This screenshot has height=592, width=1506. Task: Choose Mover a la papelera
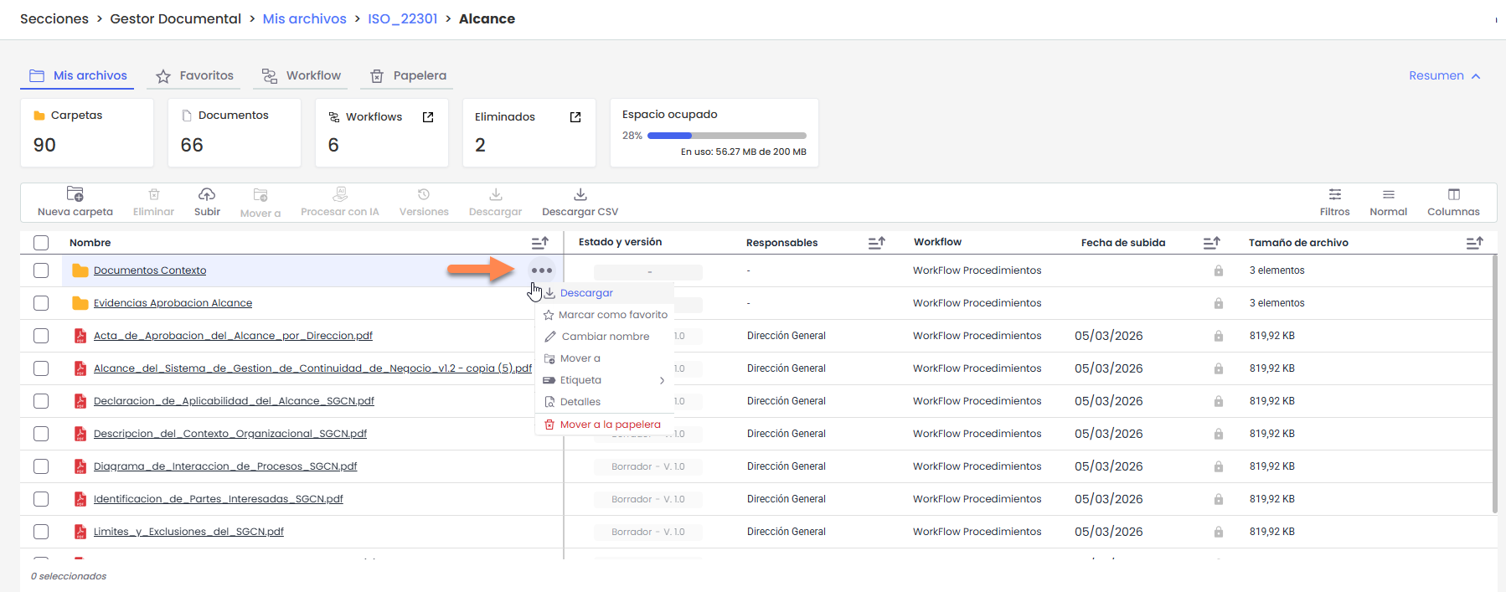point(610,425)
